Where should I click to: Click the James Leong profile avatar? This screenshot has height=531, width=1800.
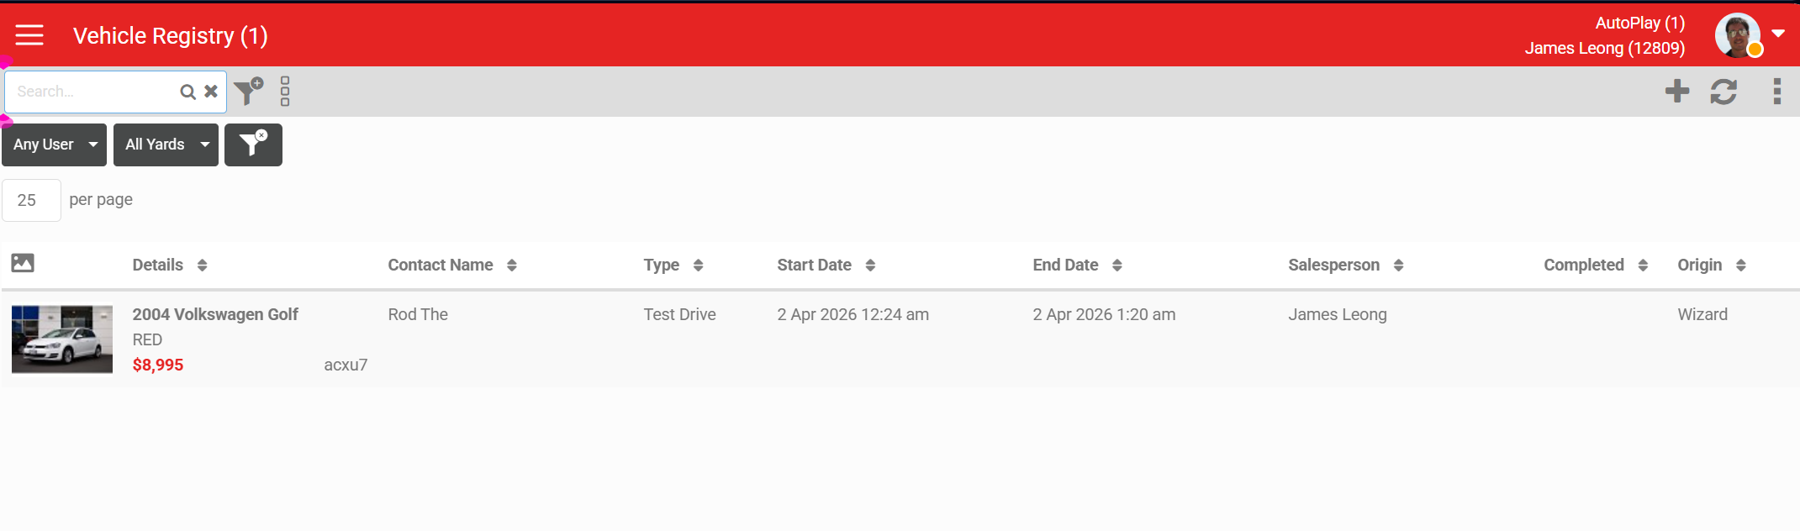[1737, 35]
